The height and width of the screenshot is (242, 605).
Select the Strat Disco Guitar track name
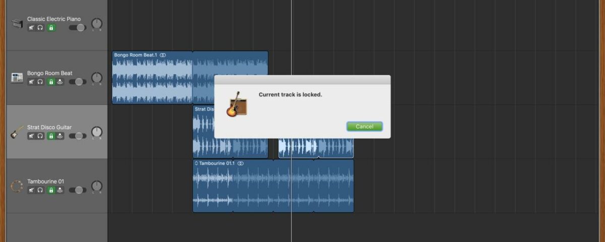coord(49,128)
